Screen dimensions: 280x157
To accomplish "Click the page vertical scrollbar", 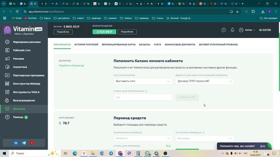I will tap(279, 61).
